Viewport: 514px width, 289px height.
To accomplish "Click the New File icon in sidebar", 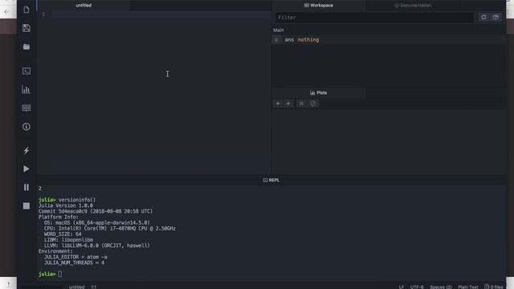I will coord(27,10).
